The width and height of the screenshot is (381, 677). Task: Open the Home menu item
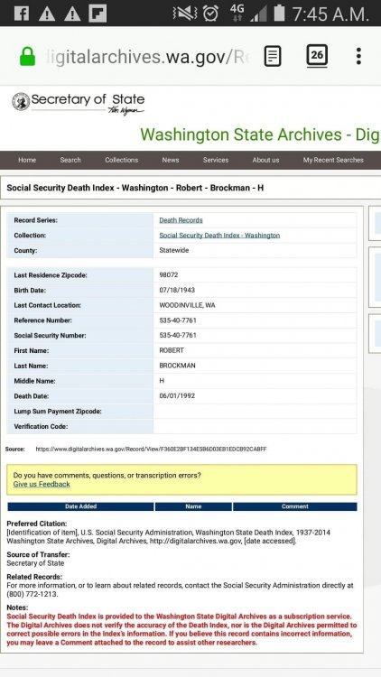[27, 160]
